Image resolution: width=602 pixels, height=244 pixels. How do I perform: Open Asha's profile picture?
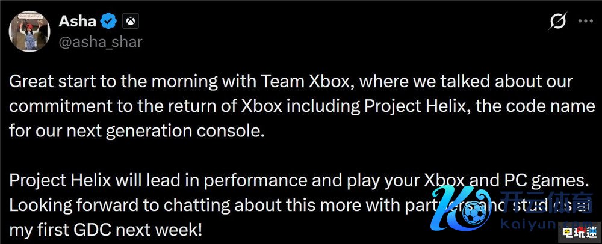pyautogui.click(x=29, y=31)
